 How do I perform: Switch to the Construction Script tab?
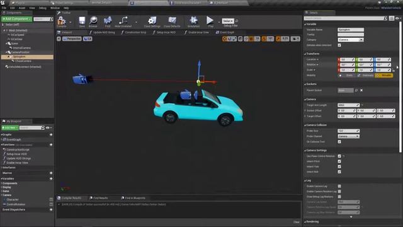pos(133,32)
